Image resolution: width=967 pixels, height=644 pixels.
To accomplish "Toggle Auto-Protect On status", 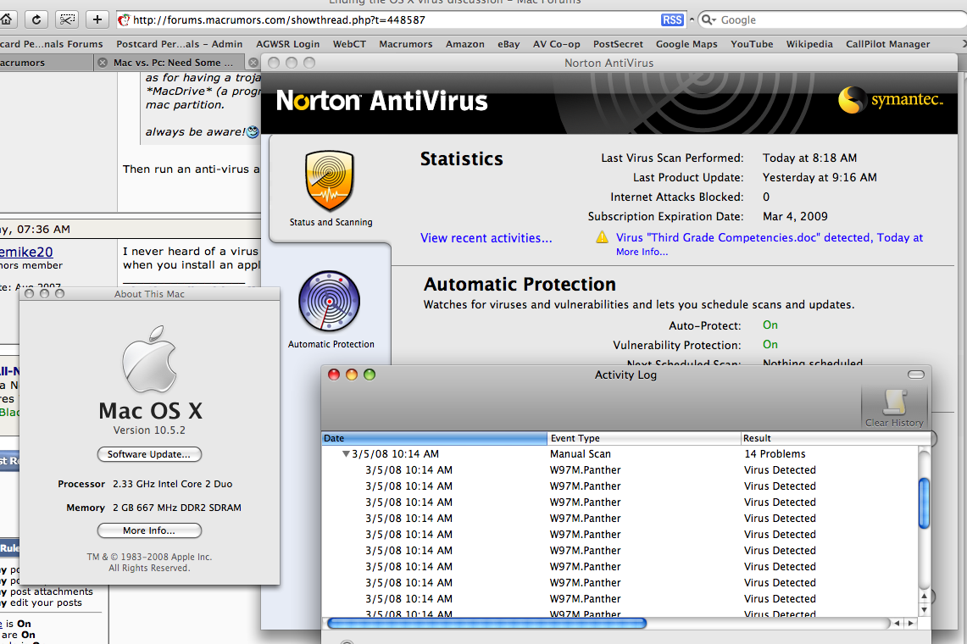I will [770, 325].
